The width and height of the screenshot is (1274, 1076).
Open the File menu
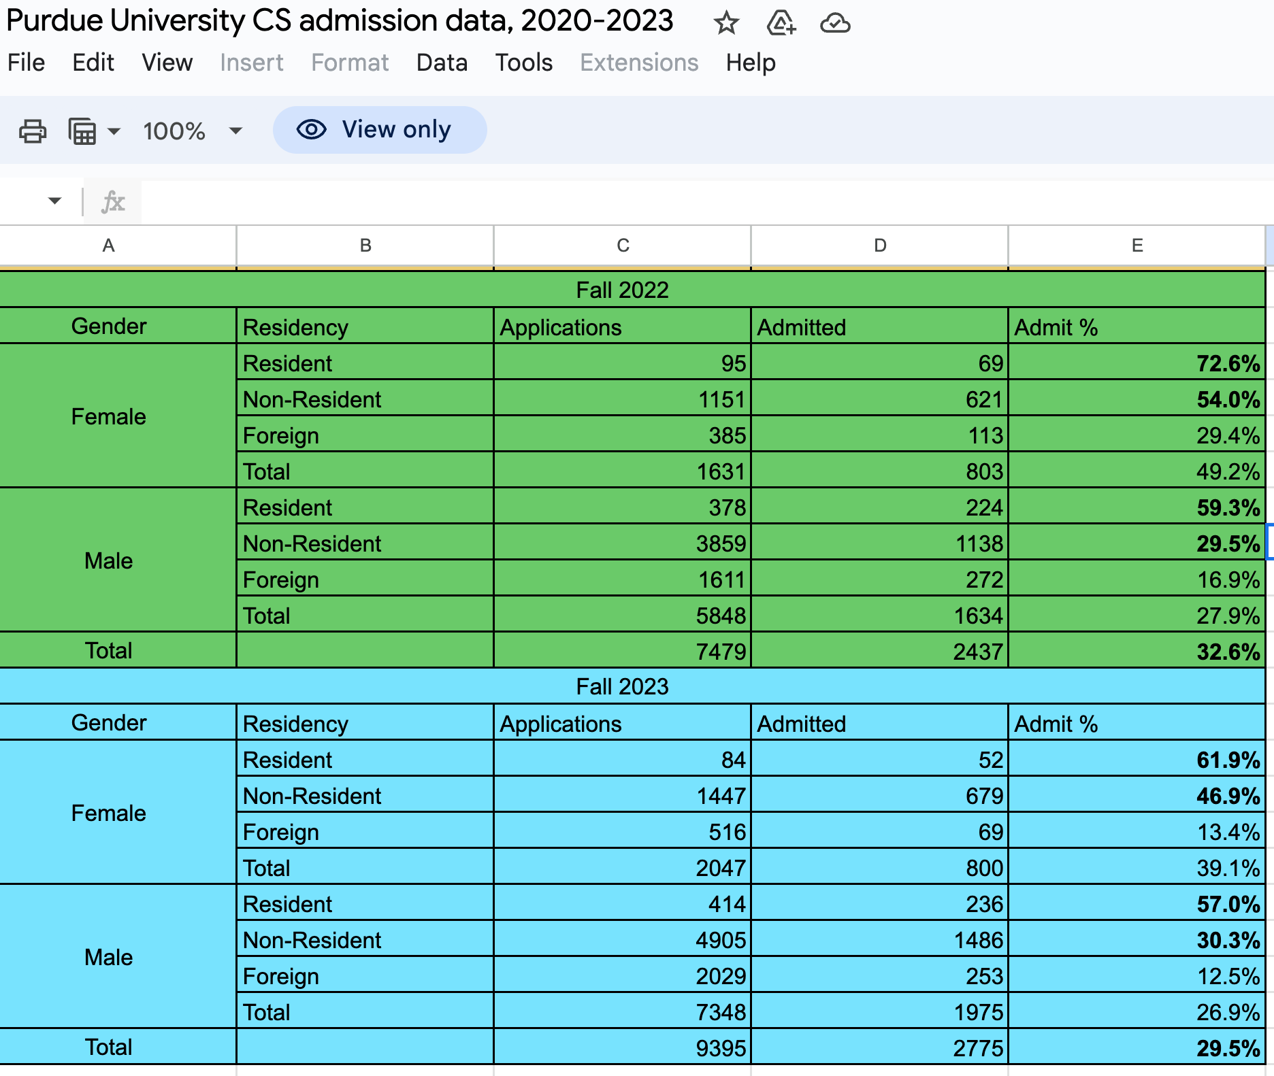[x=27, y=63]
